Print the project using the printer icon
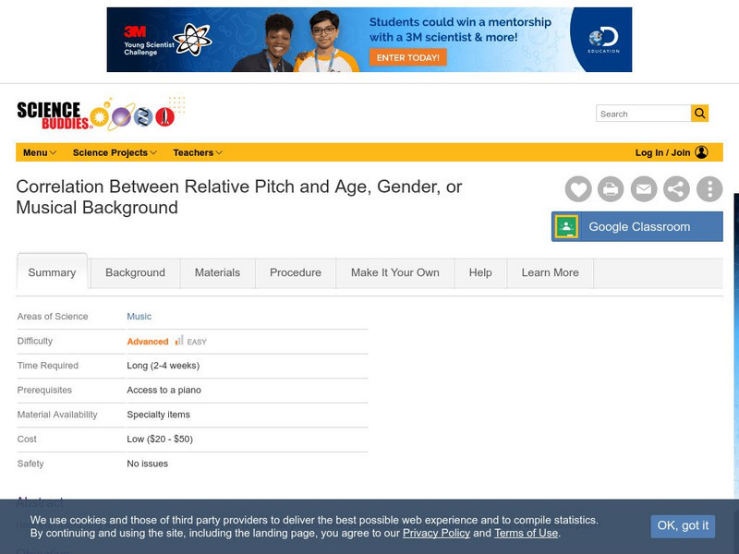 (x=611, y=188)
